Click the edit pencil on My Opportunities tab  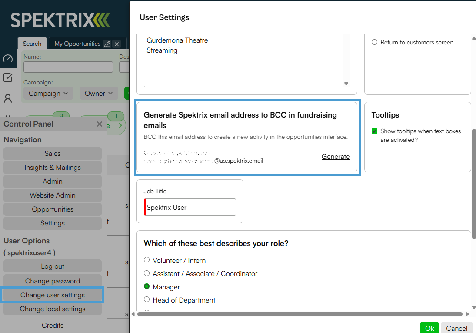107,44
